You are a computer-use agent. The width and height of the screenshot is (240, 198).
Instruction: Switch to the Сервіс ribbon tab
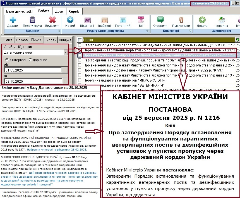(74, 11)
